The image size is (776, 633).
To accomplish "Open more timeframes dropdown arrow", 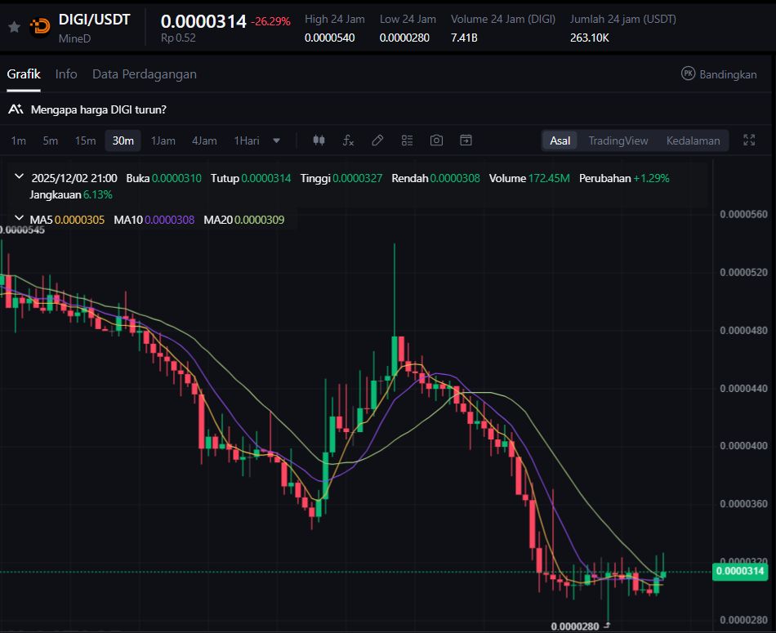I will (x=276, y=140).
